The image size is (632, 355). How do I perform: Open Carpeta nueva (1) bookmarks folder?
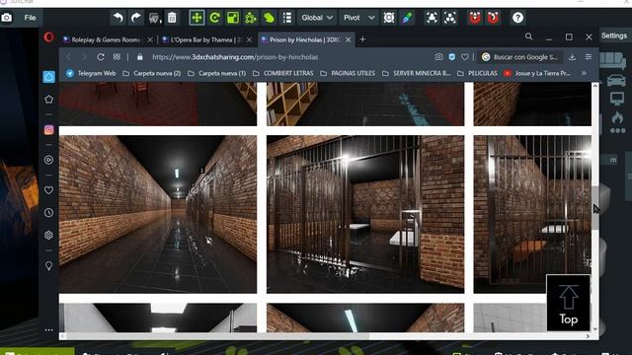(x=217, y=73)
